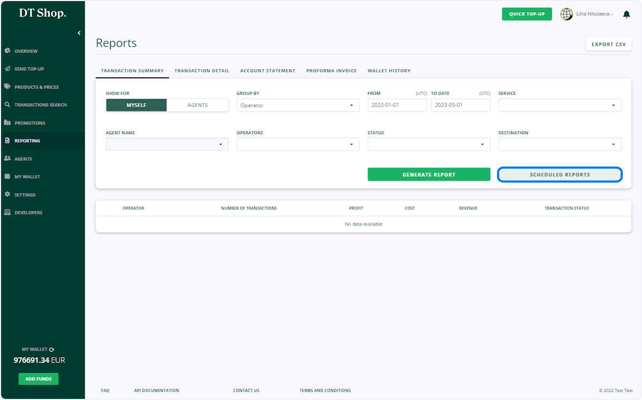Refresh the My Wallet balance icon
The image size is (642, 400).
(51, 350)
